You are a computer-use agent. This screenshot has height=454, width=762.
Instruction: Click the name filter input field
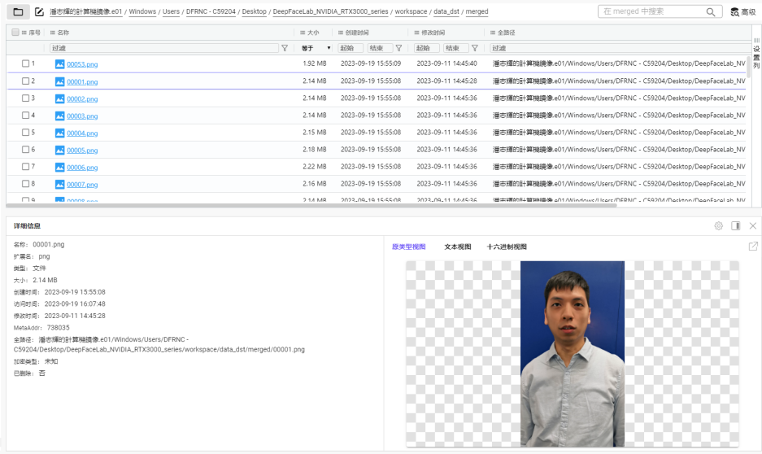[164, 48]
